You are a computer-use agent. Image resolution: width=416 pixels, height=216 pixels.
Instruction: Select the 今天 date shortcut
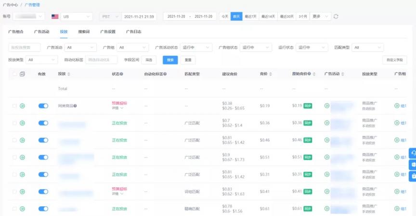[225, 16]
